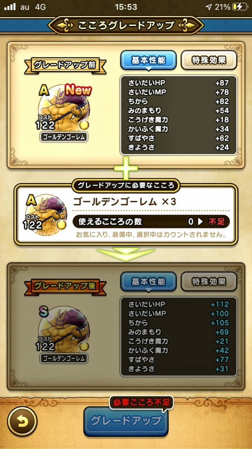Tap the blue グレードアップ button
Viewport: 252px width, 449px height.
point(126,421)
